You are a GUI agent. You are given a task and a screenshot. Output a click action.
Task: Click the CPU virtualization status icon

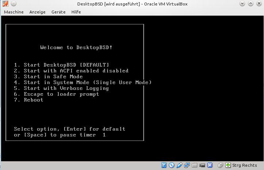tap(210, 166)
